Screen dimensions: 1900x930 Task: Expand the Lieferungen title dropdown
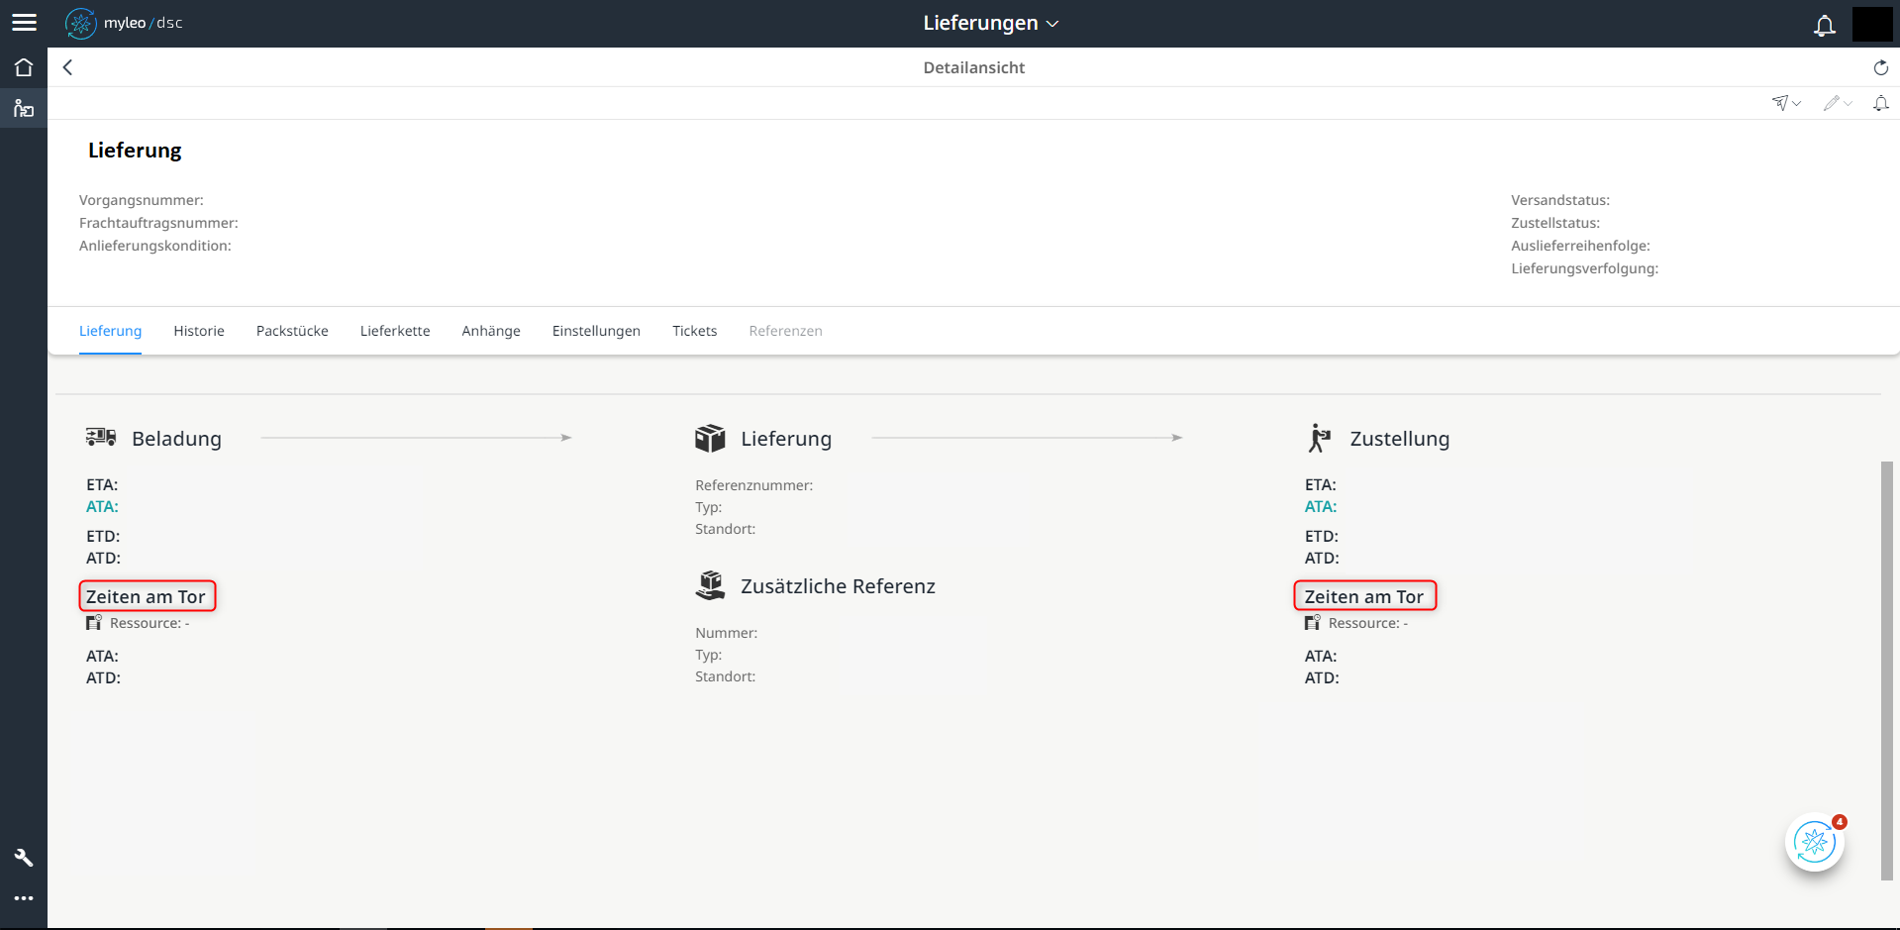(x=990, y=23)
